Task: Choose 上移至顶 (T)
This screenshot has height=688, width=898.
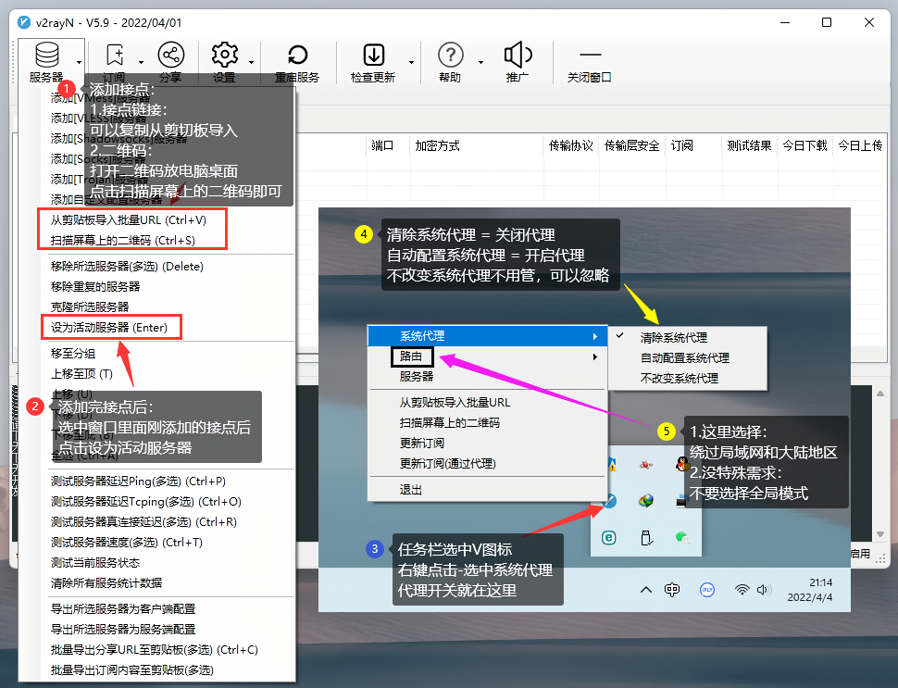Action: 81,374
